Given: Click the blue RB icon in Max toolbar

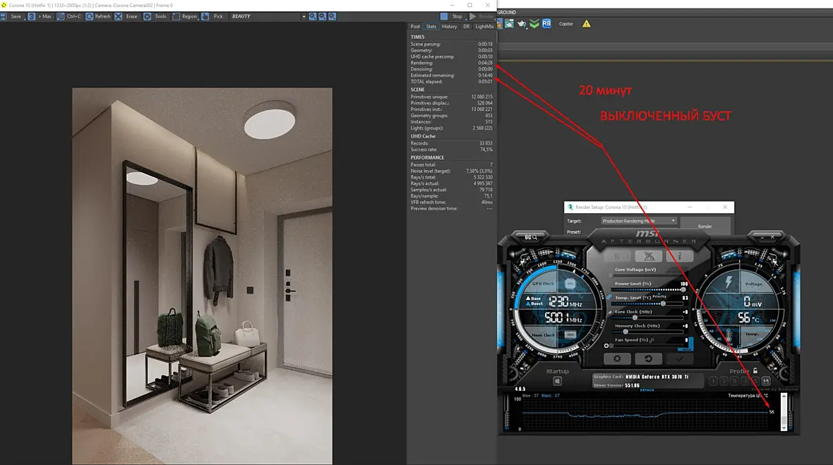Looking at the screenshot, I should (546, 24).
